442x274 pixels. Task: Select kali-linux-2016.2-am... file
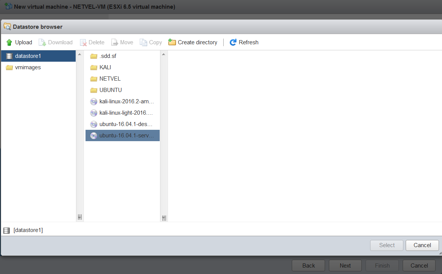tap(123, 101)
